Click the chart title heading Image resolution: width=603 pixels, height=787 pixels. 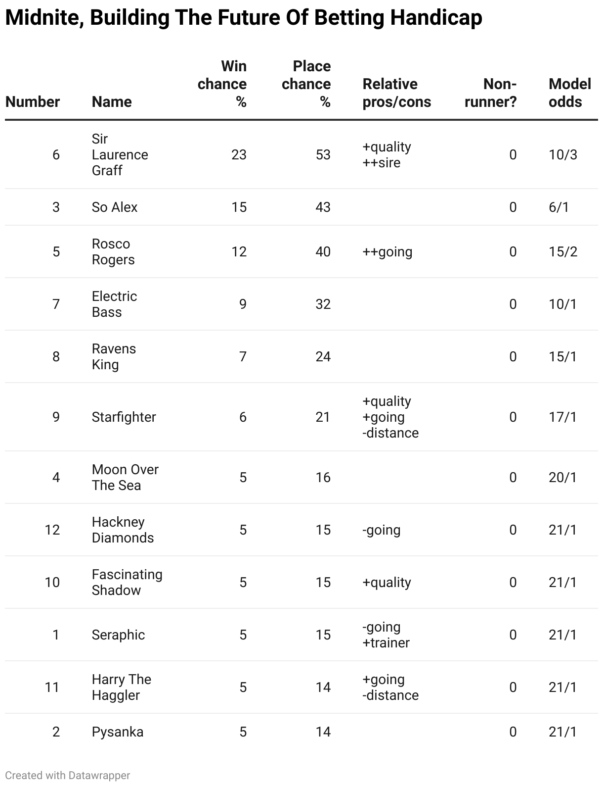point(244,18)
